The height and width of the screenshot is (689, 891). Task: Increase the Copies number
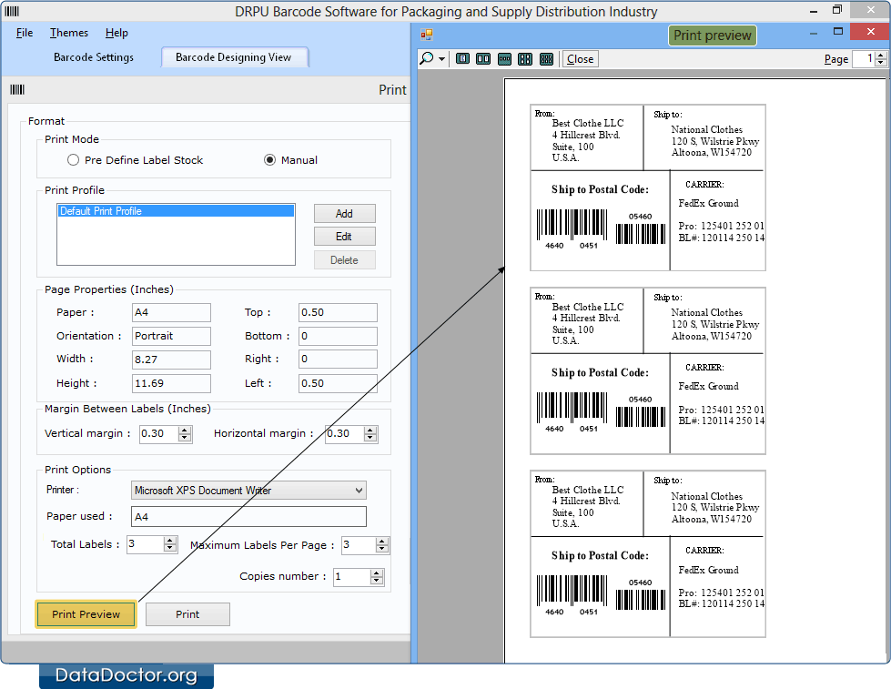click(x=376, y=573)
